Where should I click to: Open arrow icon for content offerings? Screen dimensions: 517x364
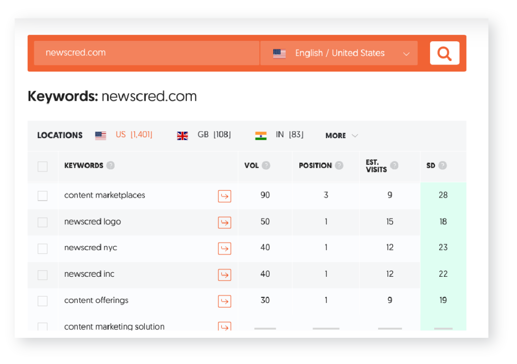coord(225,301)
